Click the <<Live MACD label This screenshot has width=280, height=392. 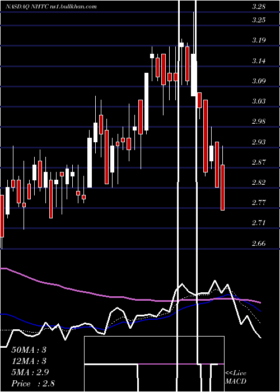click(x=236, y=377)
